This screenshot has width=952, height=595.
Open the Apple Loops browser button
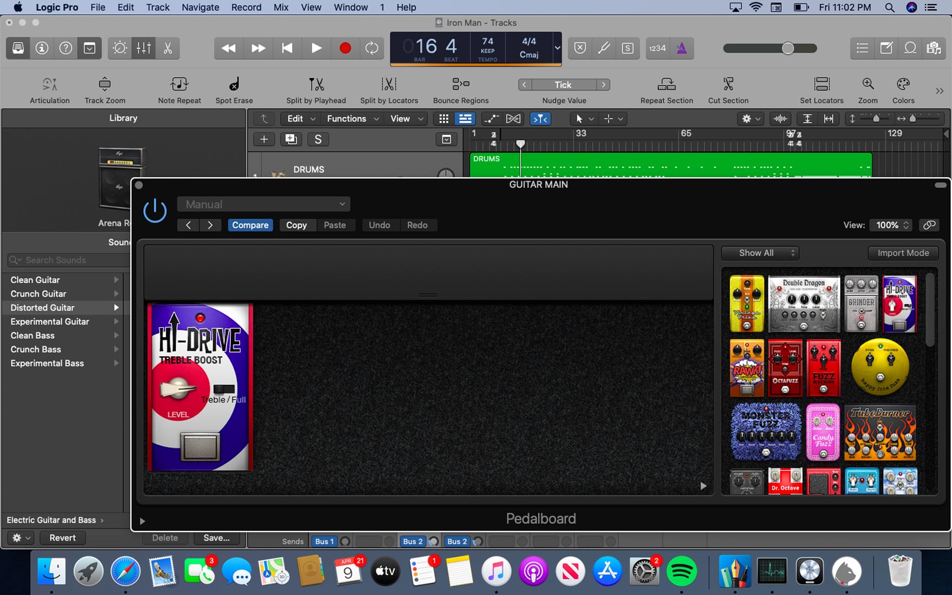click(910, 48)
